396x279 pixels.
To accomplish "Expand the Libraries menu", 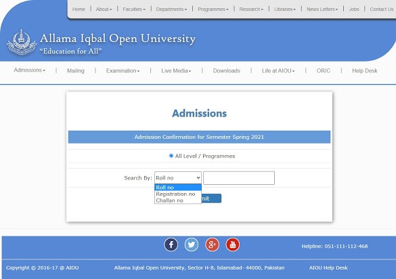I will (x=284, y=9).
